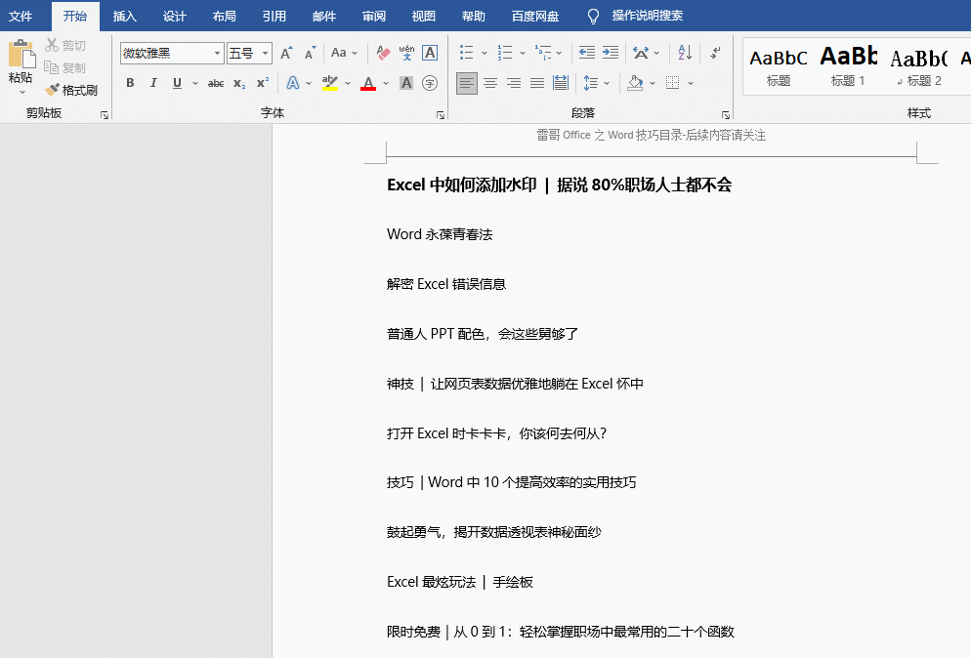This screenshot has width=971, height=658.
Task: Apply the 标题 2 style
Action: click(919, 66)
